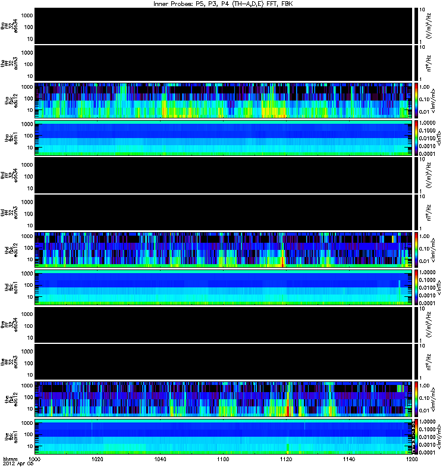This screenshot has height=476, width=446.
Task: Click the "1000" time tick label on x-axis
Action: [x=35, y=459]
